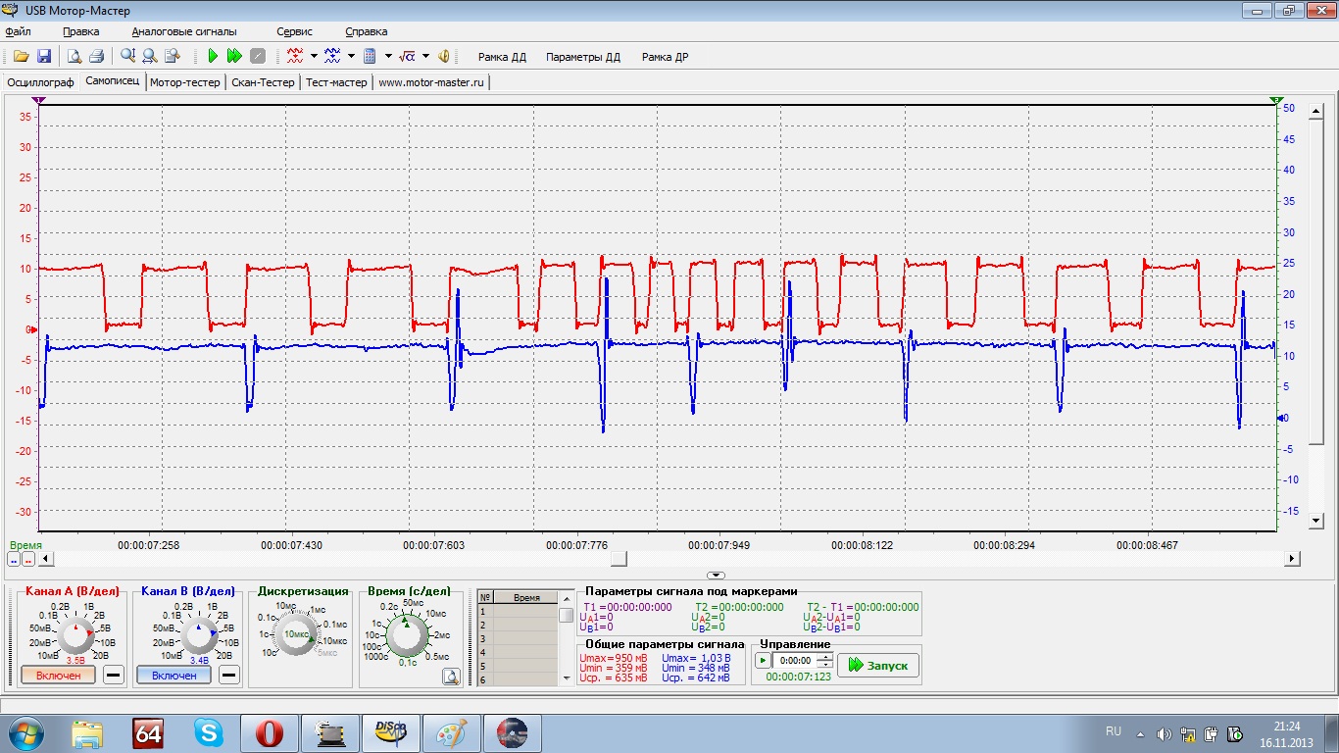This screenshot has height=753, width=1339.
Task: Click the printer icon in the toolbar
Action: pos(97,56)
